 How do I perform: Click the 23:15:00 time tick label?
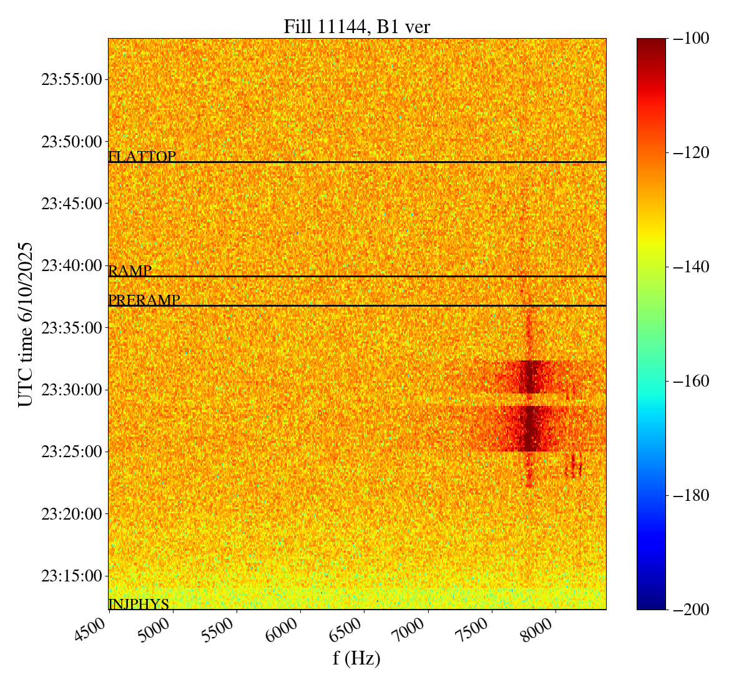pyautogui.click(x=72, y=575)
